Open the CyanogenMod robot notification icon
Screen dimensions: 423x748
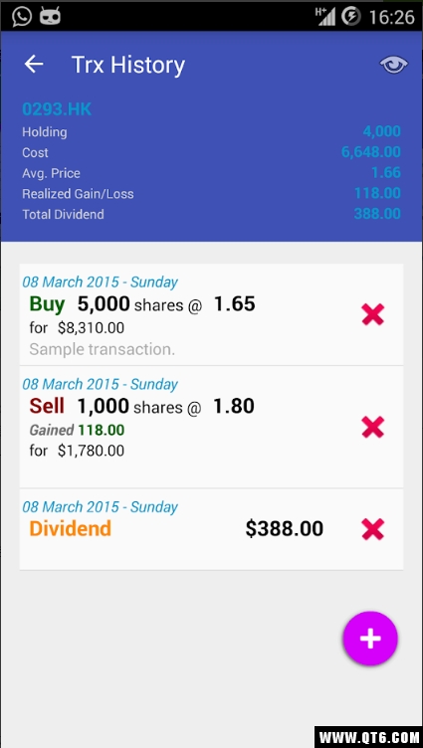(50, 17)
